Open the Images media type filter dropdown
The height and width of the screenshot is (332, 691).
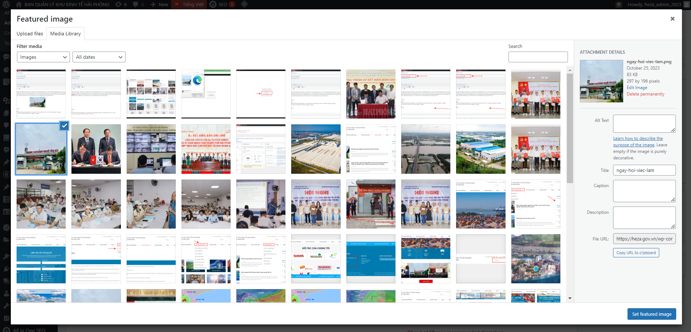pos(43,57)
